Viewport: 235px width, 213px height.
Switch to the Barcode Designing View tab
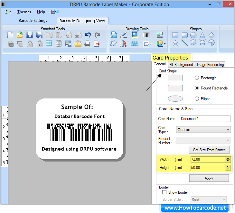pos(82,21)
